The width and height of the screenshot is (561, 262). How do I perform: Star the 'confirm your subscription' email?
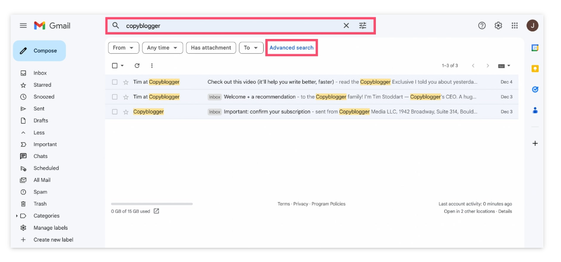pos(126,112)
